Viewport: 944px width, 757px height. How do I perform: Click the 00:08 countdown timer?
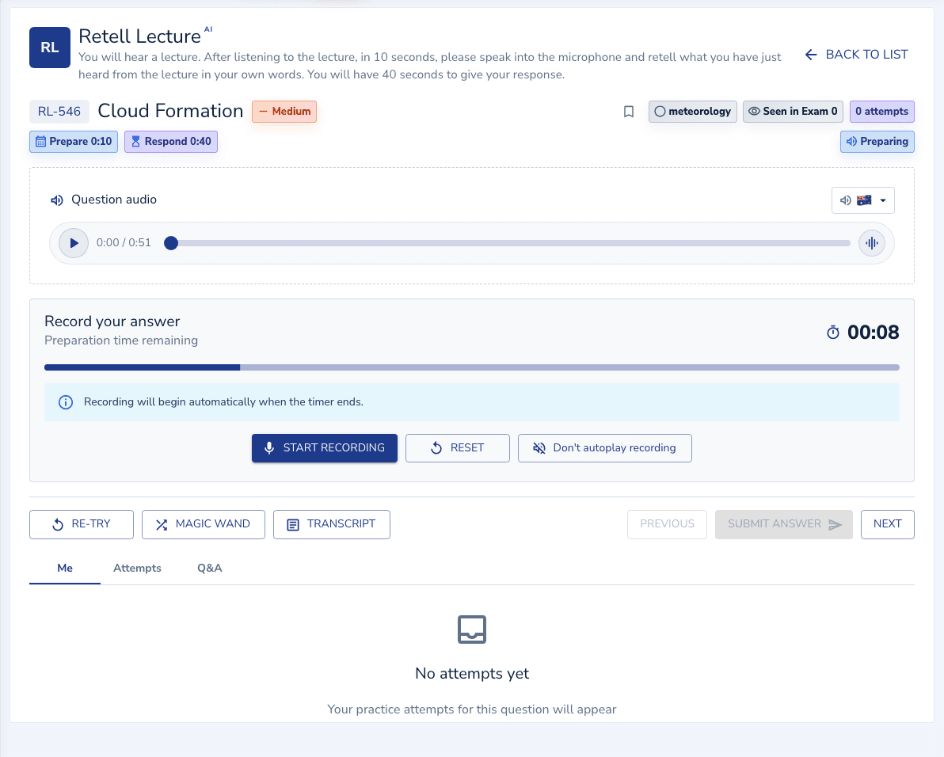pos(873,332)
